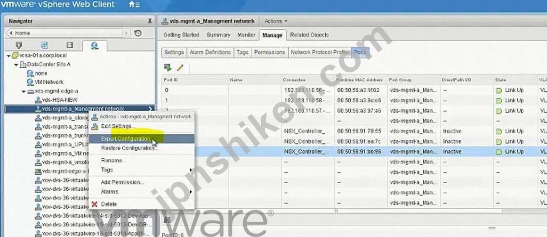Open the Getting Started tab
Viewport: 547px width, 237px height.
(x=181, y=35)
